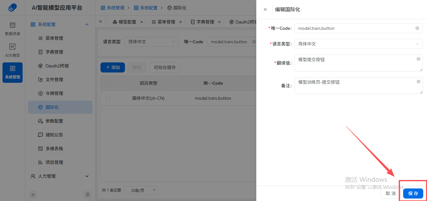Click the 翻译值 text area
The height and width of the screenshot is (201, 427).
tap(359, 63)
